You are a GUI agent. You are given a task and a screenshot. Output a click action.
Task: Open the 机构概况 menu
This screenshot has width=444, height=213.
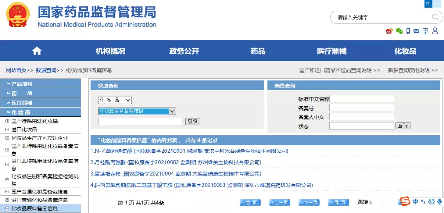tap(111, 51)
